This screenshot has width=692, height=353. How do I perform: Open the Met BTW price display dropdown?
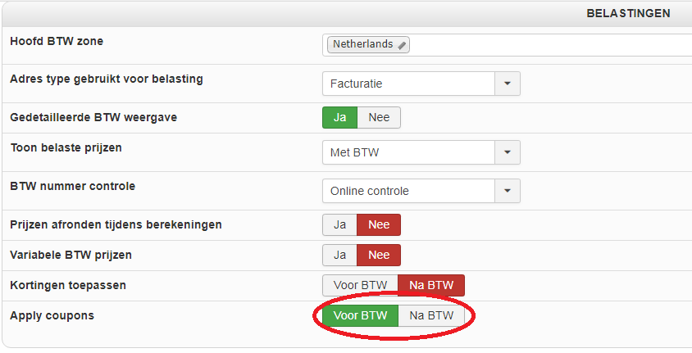pyautogui.click(x=421, y=152)
